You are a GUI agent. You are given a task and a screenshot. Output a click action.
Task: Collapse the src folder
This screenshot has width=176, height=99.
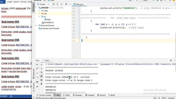point(39,16)
